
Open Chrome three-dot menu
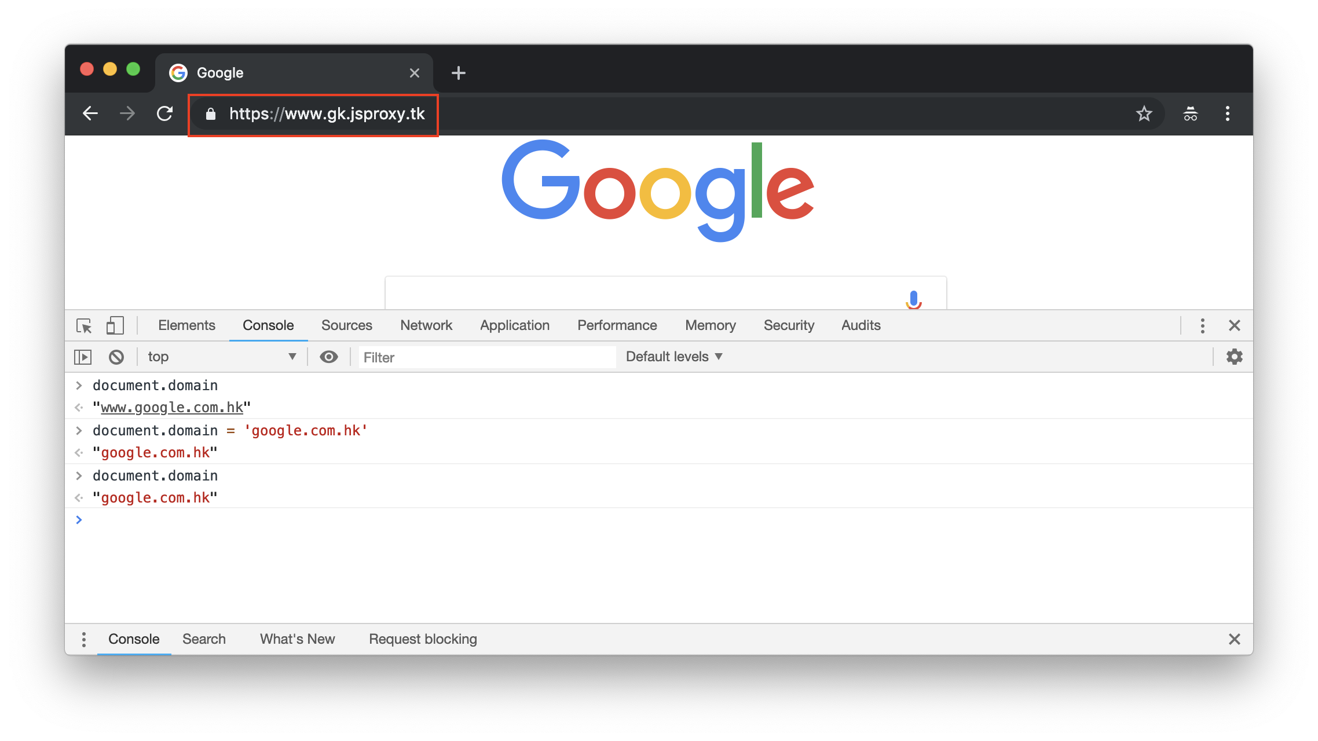[1227, 114]
